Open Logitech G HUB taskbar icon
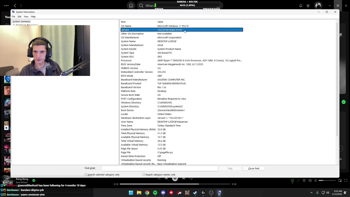The image size is (350, 197). click(203, 193)
